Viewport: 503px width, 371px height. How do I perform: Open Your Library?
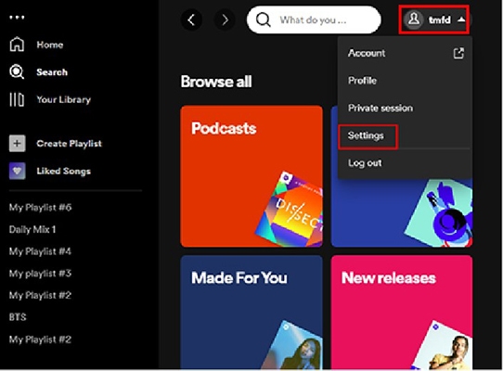click(x=63, y=100)
